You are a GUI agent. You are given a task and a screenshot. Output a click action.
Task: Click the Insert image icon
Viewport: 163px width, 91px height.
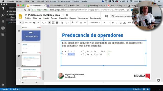click(57, 22)
